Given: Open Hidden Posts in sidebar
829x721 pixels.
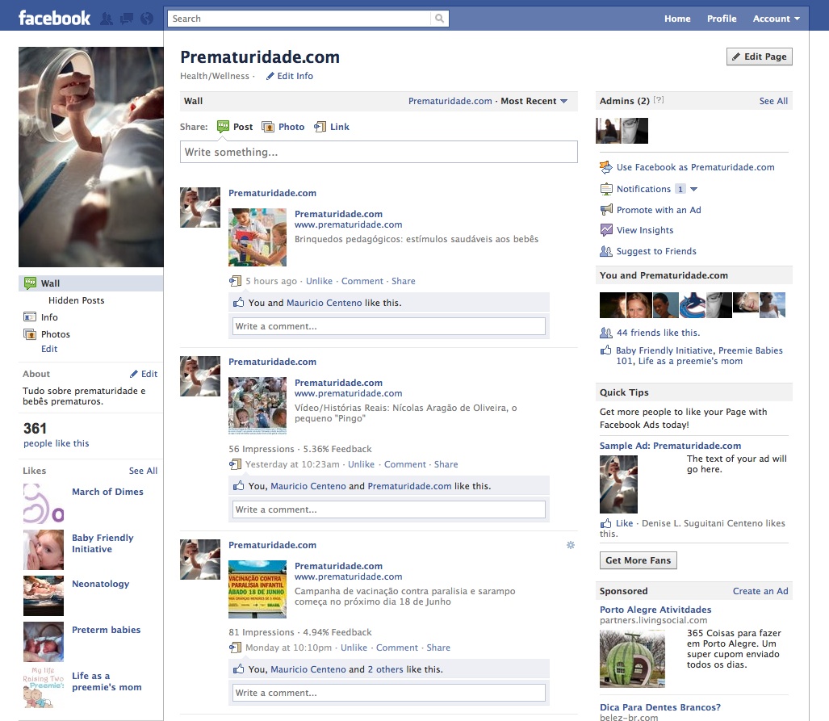Looking at the screenshot, I should pos(76,300).
